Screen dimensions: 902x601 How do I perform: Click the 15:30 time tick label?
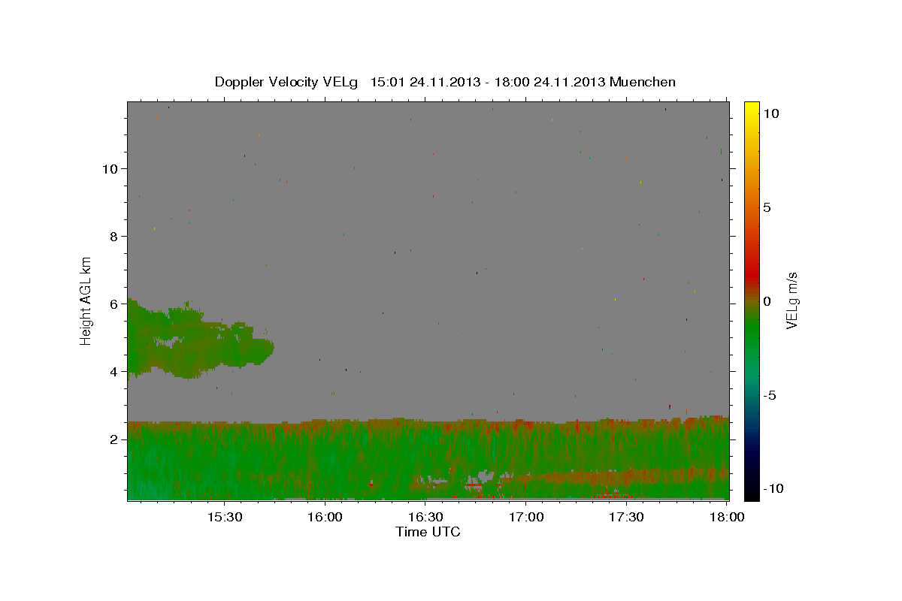tap(224, 518)
